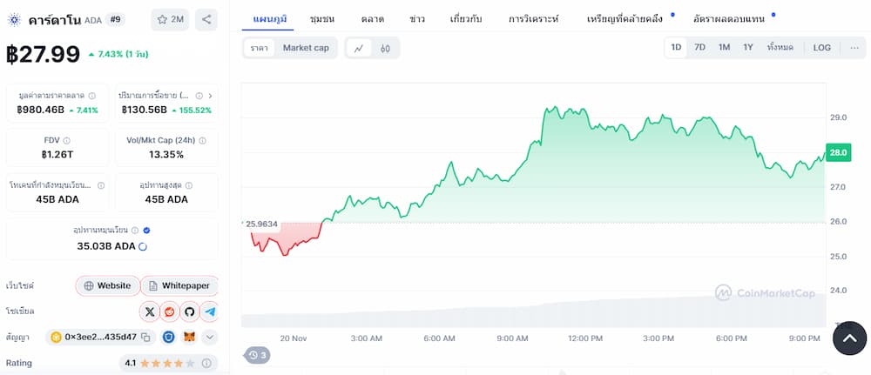Image resolution: width=871 pixels, height=375 pixels.
Task: Toggle LOG scale on chart
Action: pos(822,48)
